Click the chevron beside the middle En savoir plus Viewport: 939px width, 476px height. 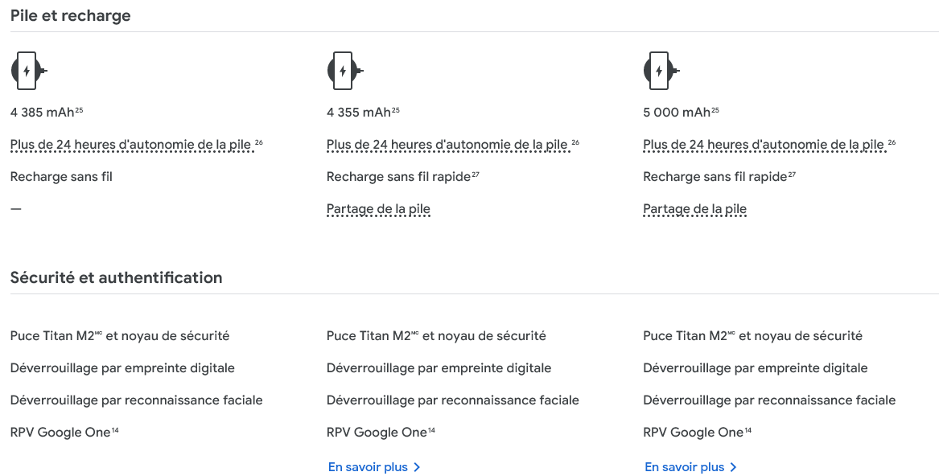[x=418, y=468]
